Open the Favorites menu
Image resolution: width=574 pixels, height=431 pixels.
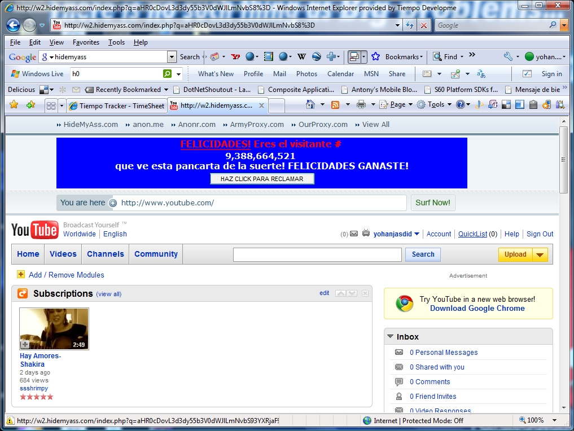[x=86, y=42]
